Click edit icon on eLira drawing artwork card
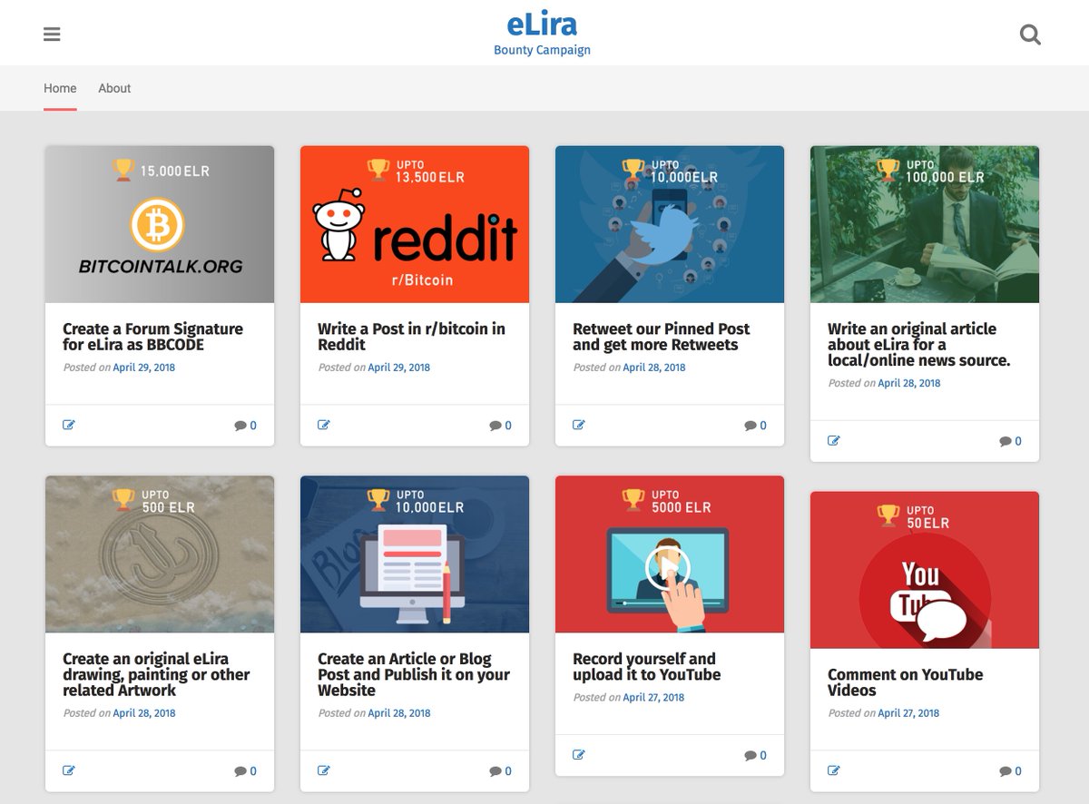This screenshot has width=1089, height=804. coord(69,770)
